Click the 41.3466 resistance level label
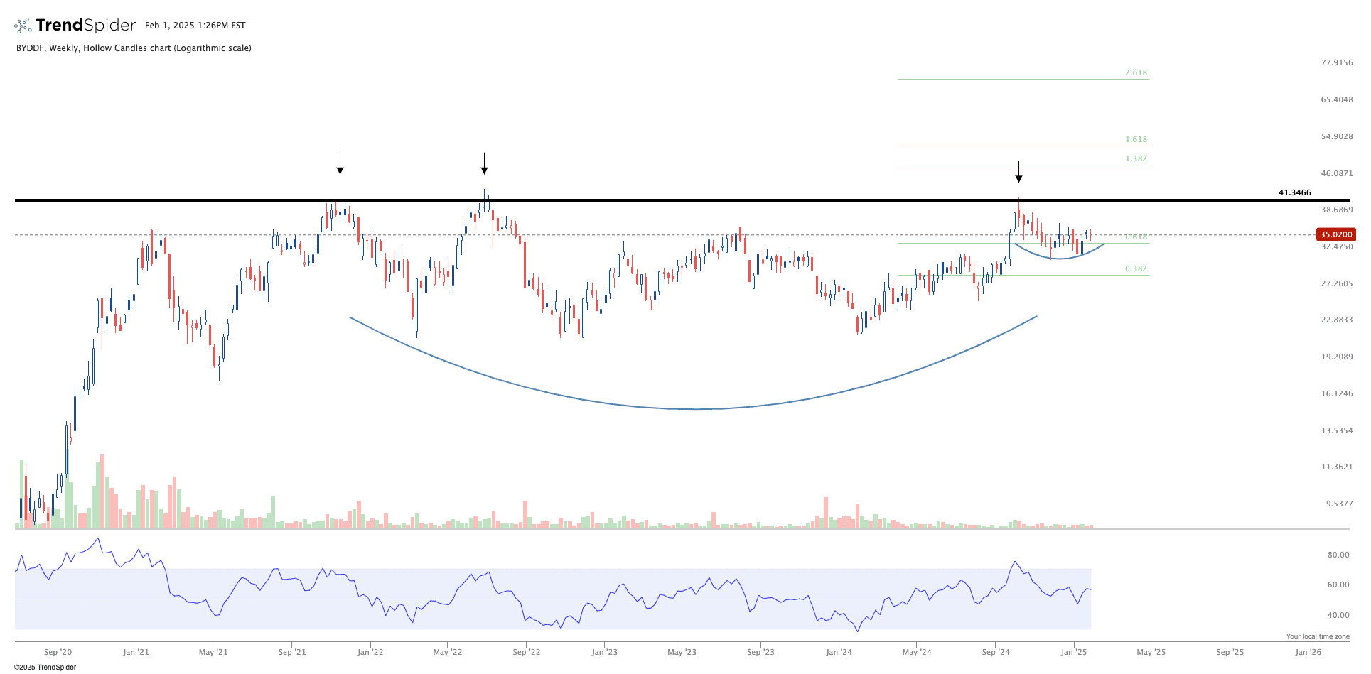 (x=1294, y=192)
